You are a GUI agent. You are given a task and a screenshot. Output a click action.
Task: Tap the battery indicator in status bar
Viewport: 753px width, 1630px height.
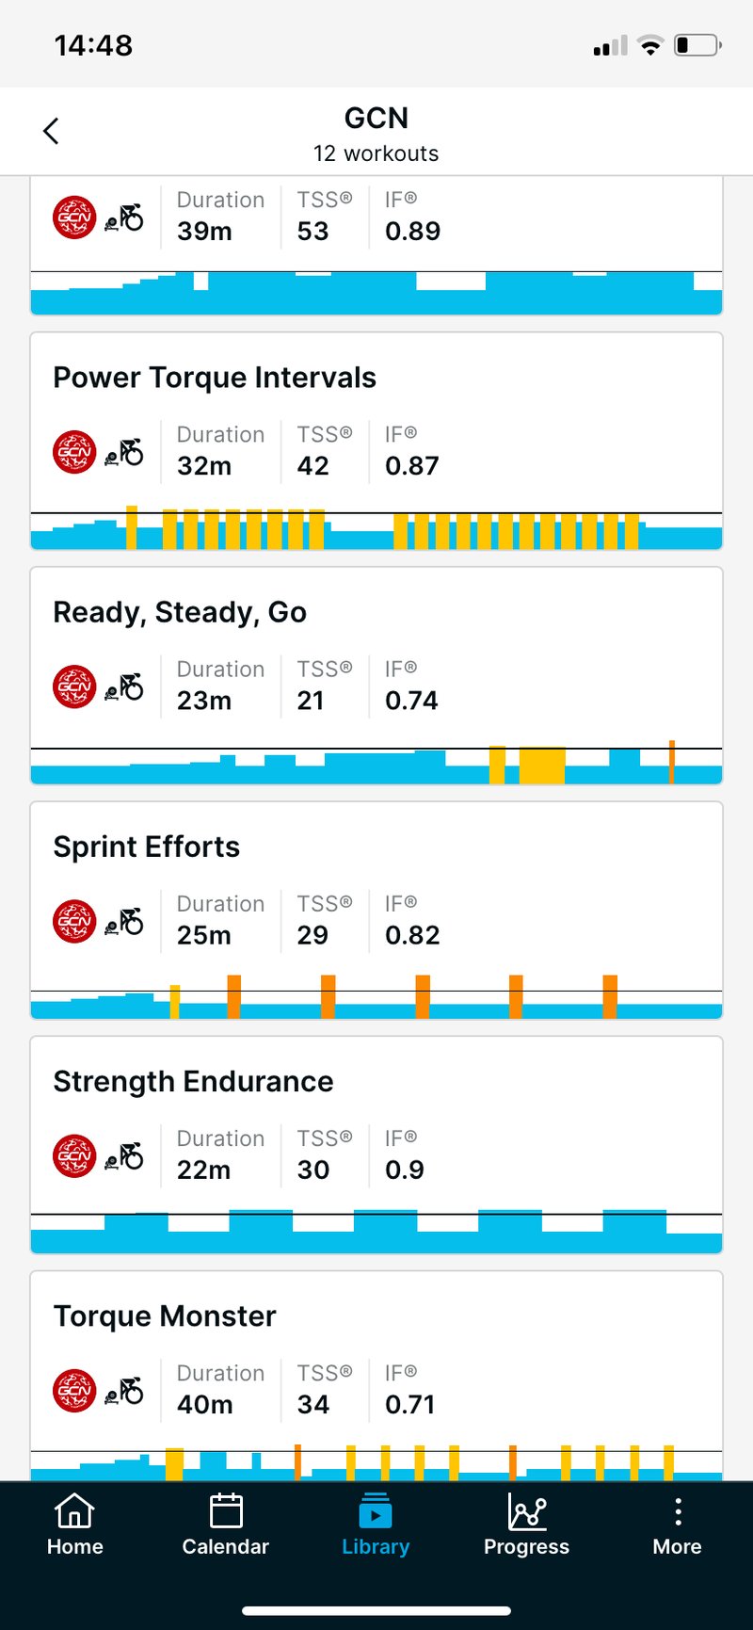697,45
